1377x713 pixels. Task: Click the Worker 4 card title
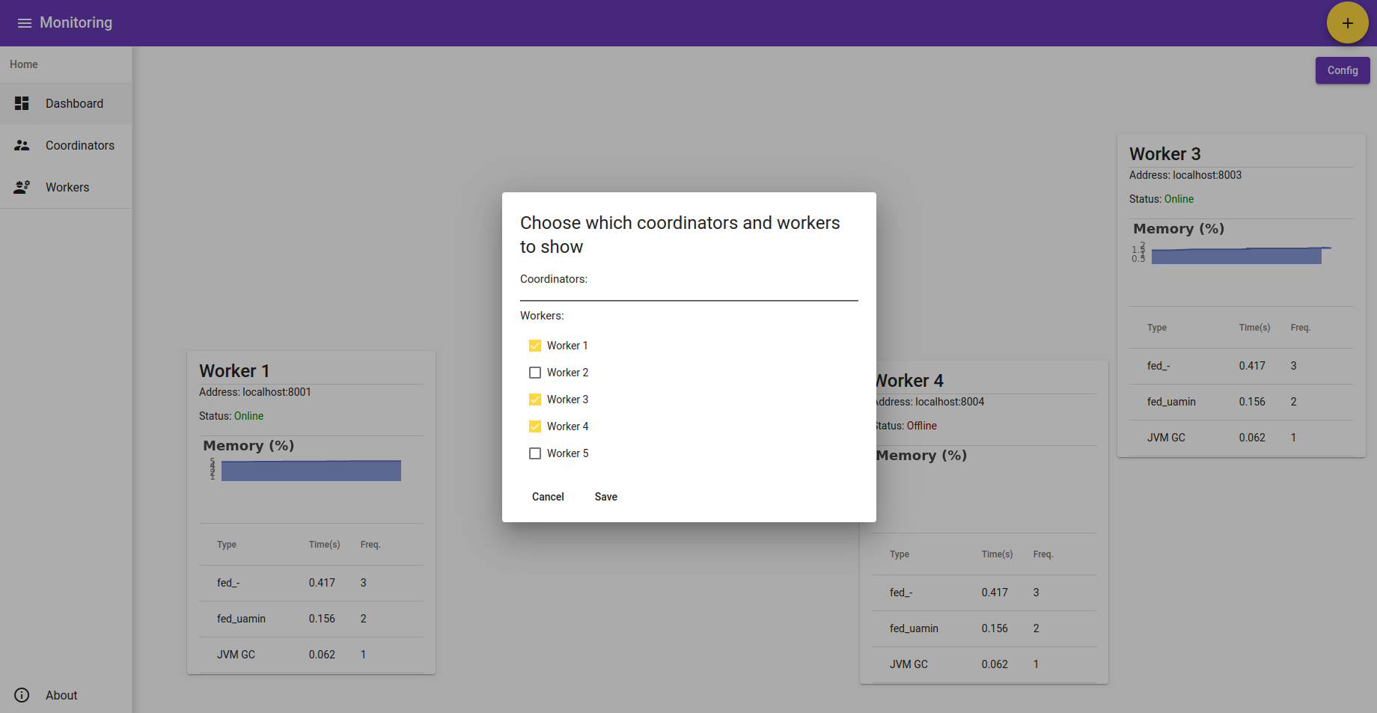pos(909,381)
